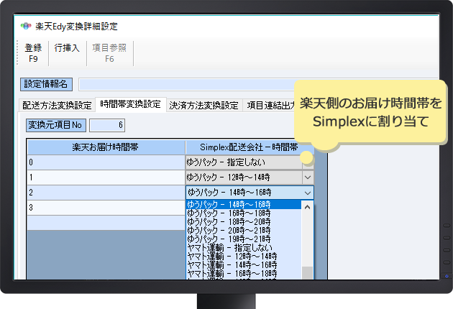
Task: Click the 変換元項目No value field
Action: click(107, 125)
